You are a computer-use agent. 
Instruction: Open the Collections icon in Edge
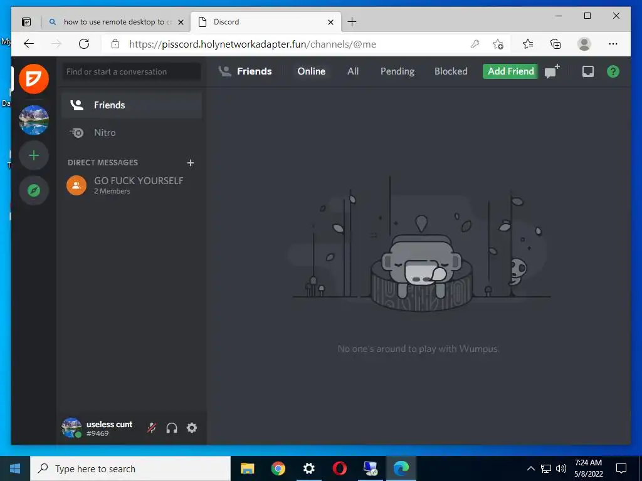coord(555,44)
